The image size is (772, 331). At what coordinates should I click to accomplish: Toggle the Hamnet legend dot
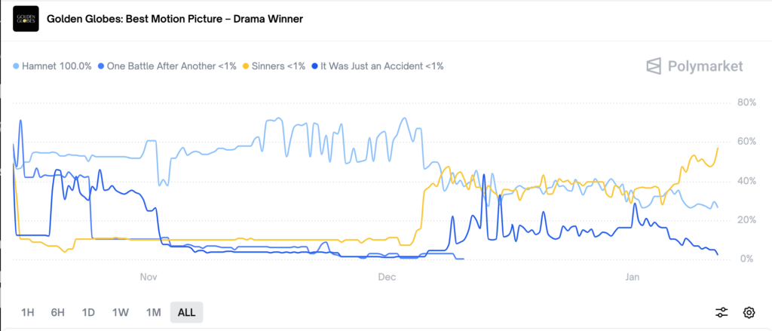tap(18, 66)
